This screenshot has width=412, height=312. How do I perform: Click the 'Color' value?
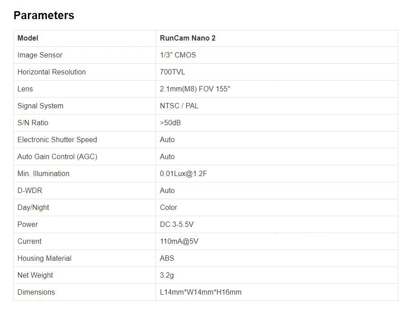tap(169, 207)
